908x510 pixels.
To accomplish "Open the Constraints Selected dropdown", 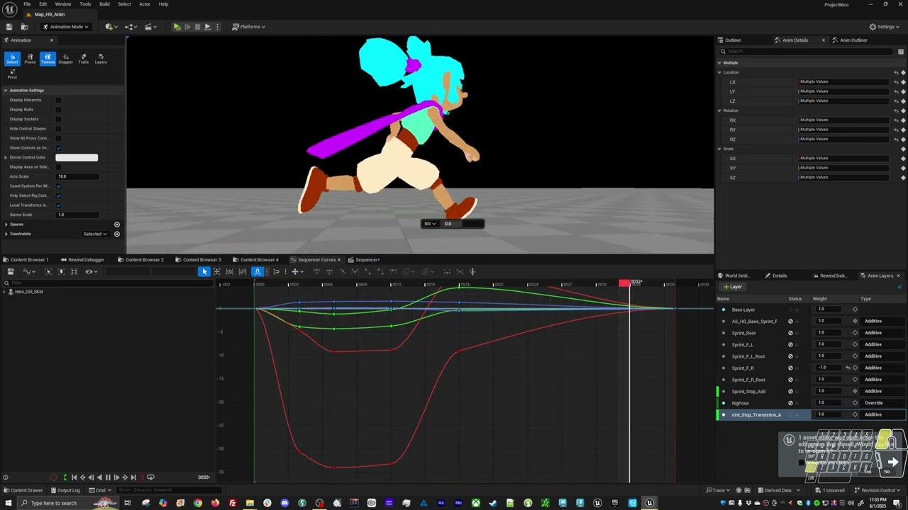I will point(95,234).
